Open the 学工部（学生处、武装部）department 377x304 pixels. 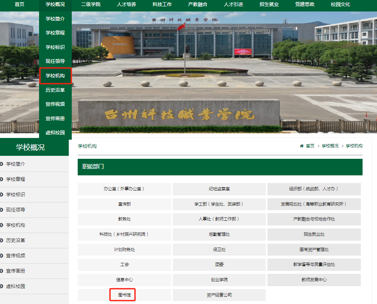219,204
